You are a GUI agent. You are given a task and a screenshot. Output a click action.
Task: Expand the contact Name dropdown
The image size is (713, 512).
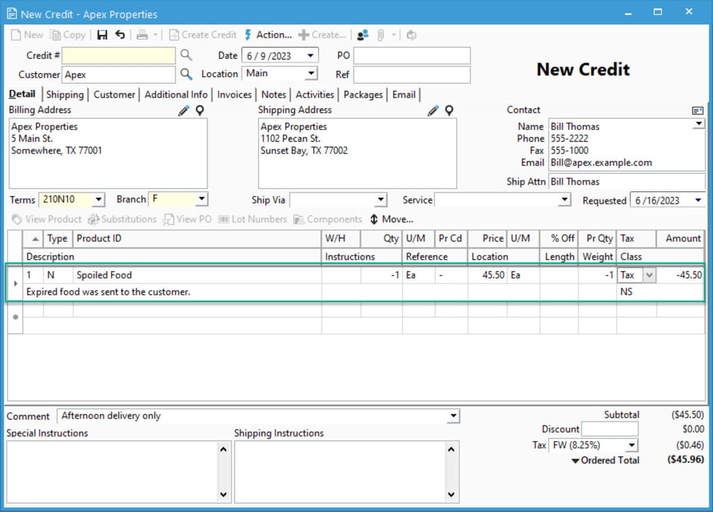pyautogui.click(x=699, y=124)
